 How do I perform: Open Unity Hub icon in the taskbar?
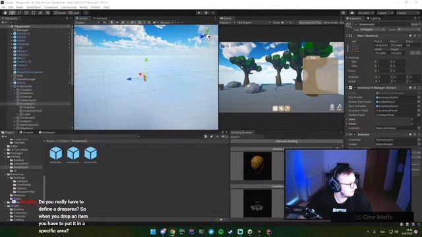(250, 232)
